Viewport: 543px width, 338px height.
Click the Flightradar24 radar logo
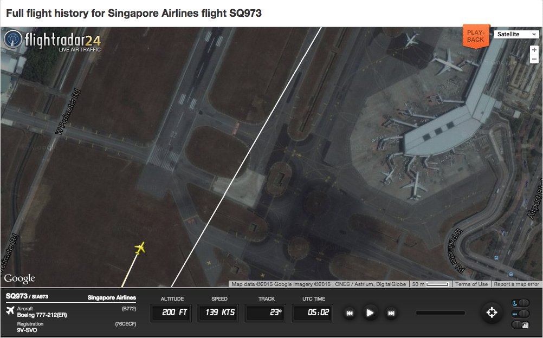pyautogui.click(x=13, y=40)
